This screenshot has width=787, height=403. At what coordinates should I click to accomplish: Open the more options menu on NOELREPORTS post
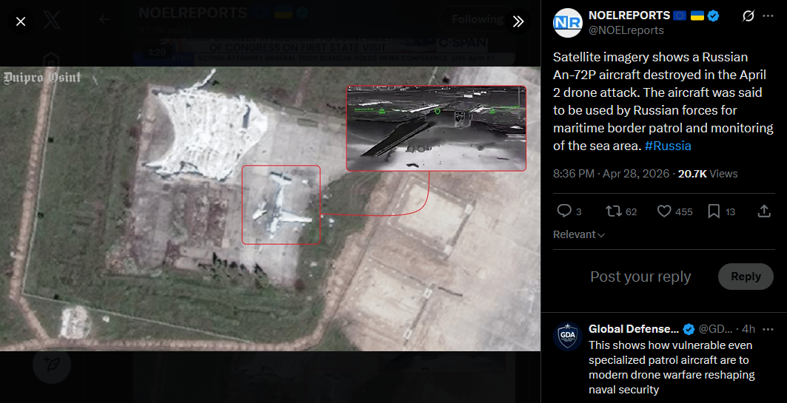(768, 16)
